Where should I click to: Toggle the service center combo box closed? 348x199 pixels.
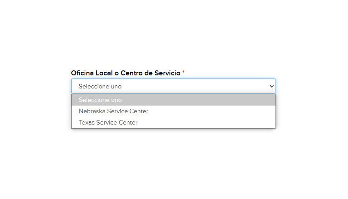(x=174, y=86)
